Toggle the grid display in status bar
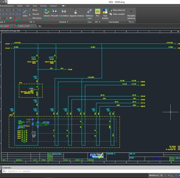 pos(162,175)
